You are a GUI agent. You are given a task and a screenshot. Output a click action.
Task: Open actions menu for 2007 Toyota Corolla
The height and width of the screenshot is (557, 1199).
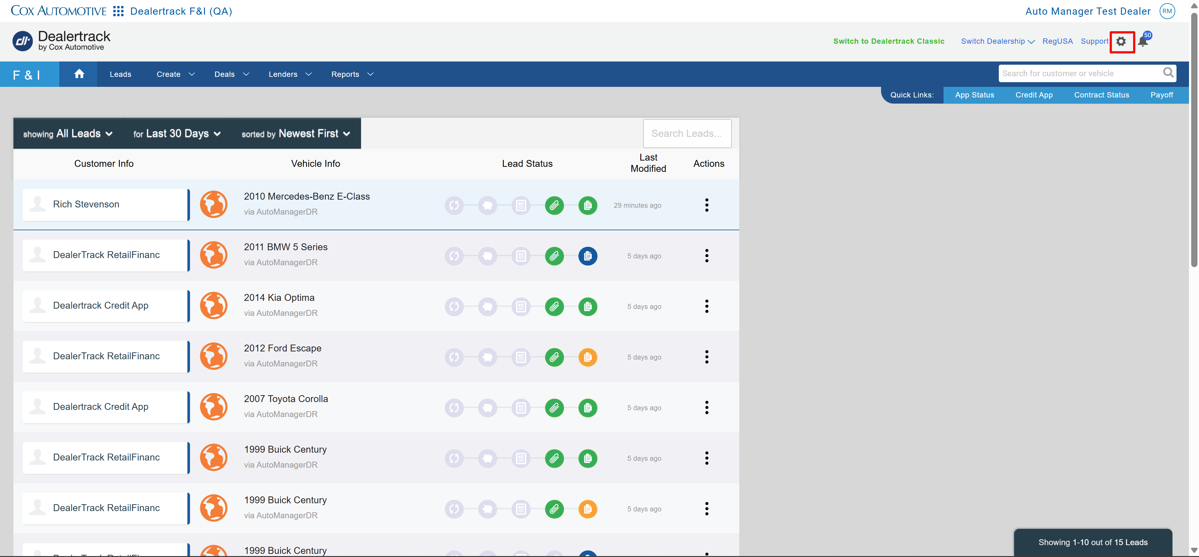(706, 408)
